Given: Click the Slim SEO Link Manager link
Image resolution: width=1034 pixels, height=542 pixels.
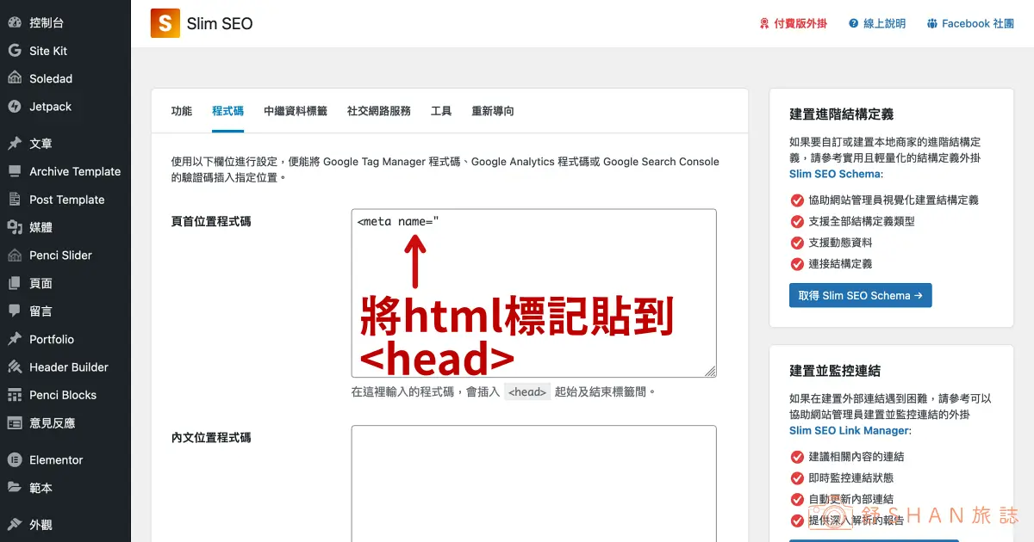Looking at the screenshot, I should pos(849,430).
